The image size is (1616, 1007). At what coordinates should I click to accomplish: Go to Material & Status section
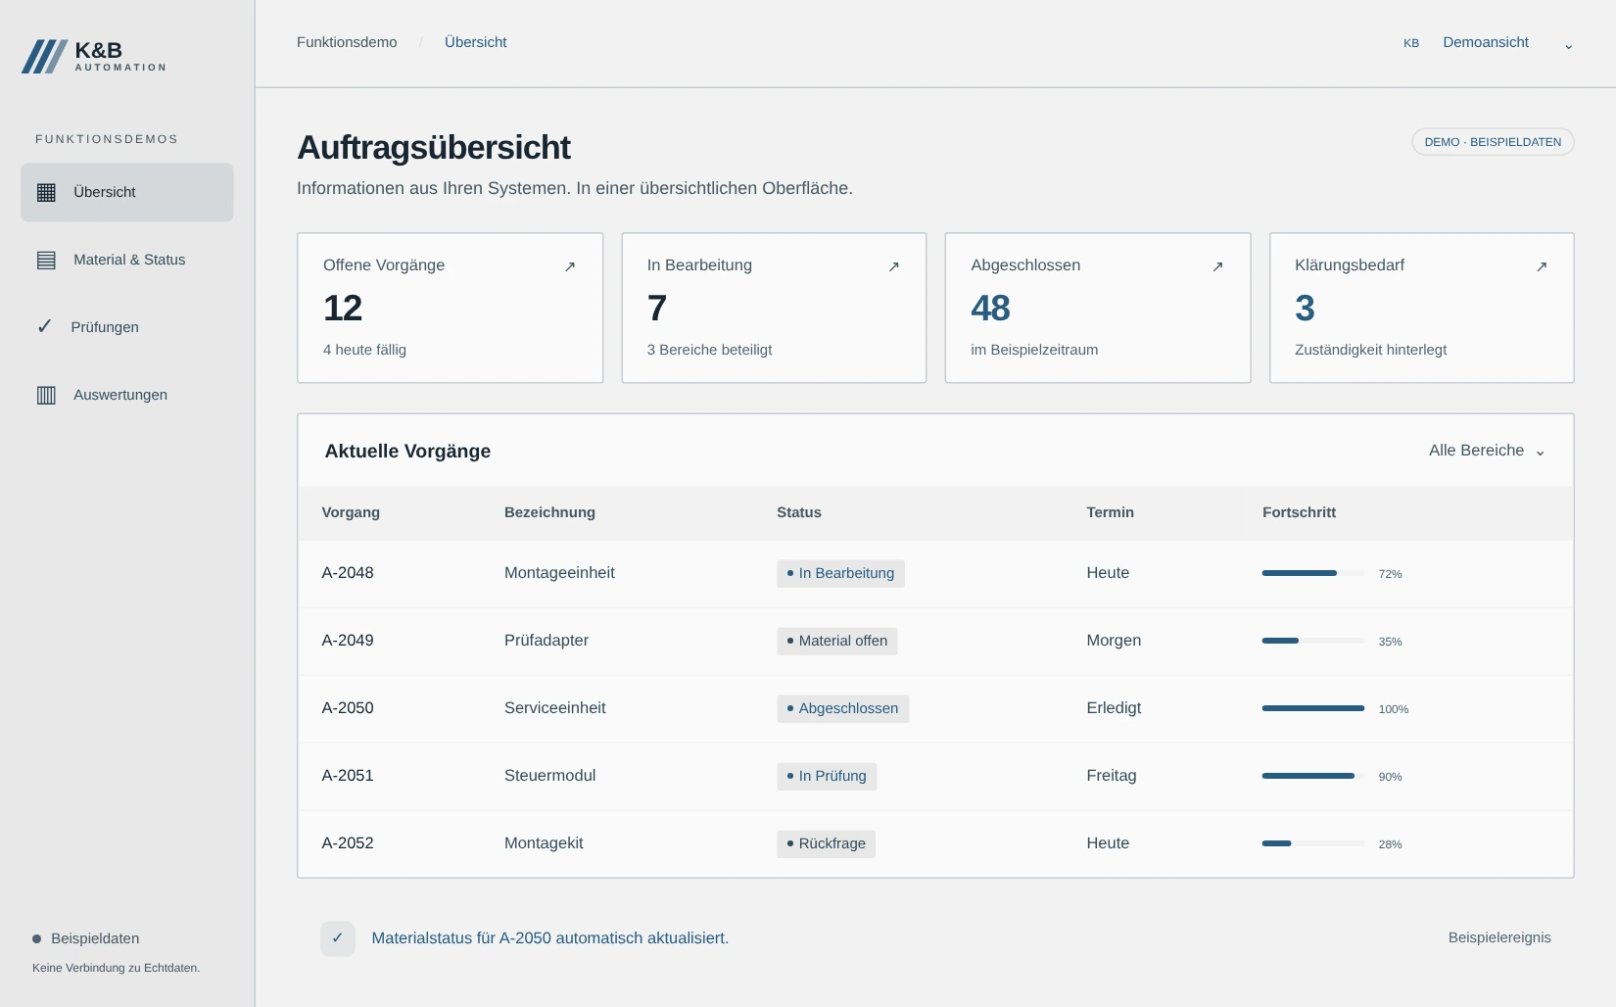click(127, 260)
